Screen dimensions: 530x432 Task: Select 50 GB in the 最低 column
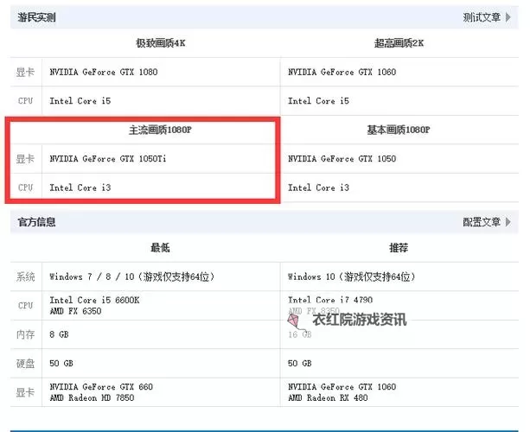pyautogui.click(x=61, y=364)
